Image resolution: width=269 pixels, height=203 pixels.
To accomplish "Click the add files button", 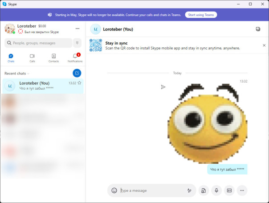I will click(x=204, y=190).
